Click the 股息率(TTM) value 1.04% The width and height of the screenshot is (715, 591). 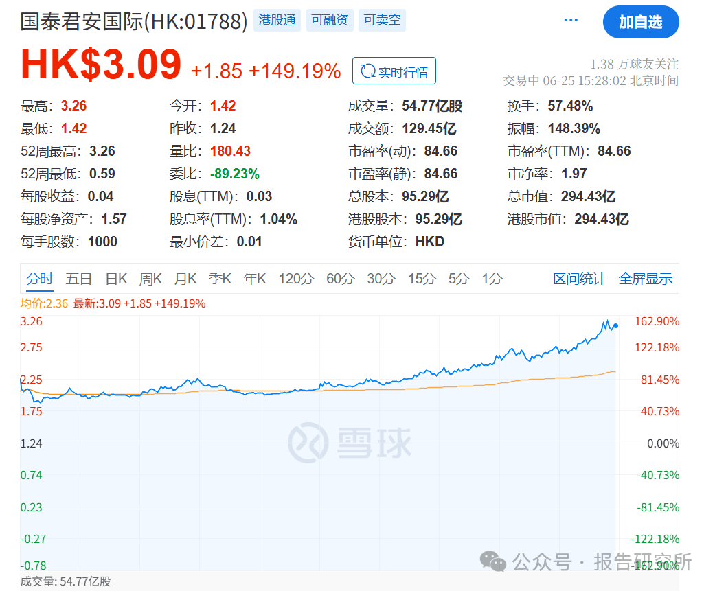278,219
